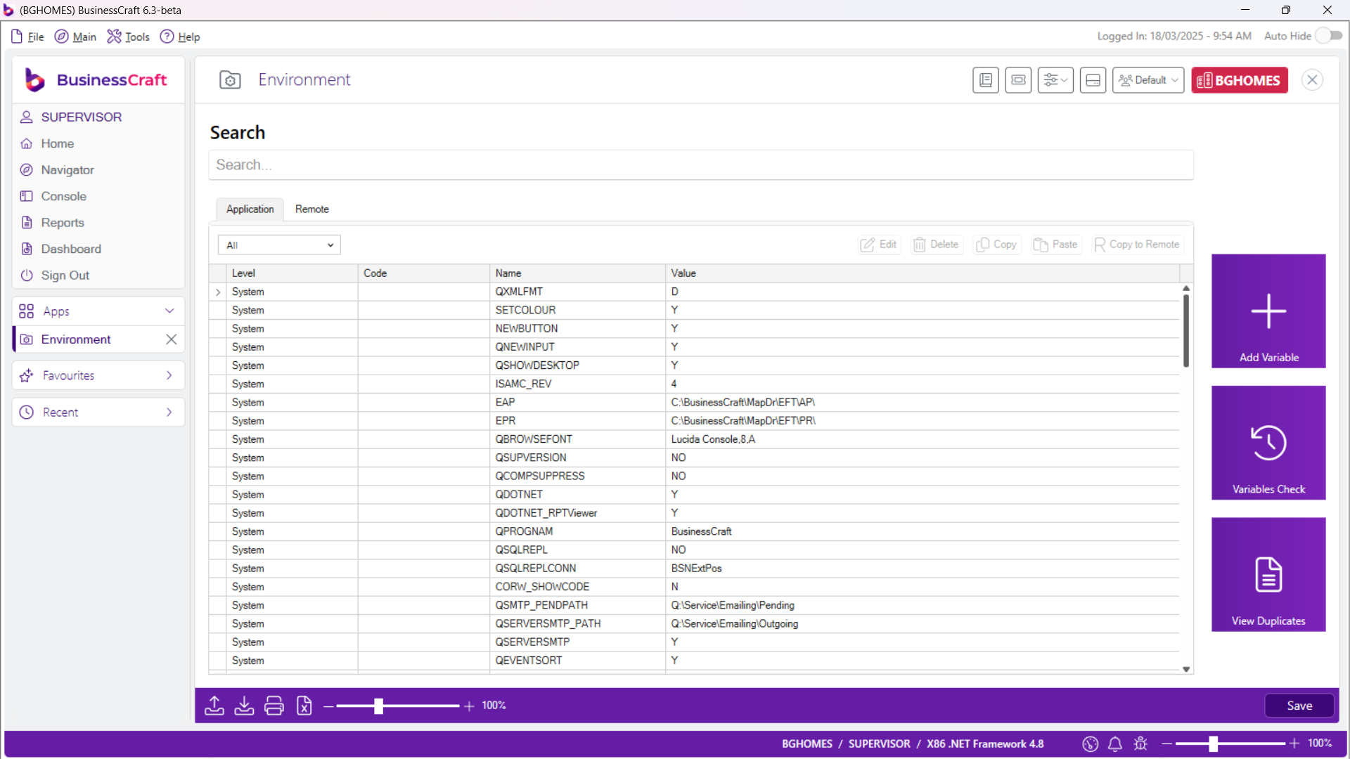Click the Variables Check tile
Screen dimensions: 1350x759
tap(1268, 443)
